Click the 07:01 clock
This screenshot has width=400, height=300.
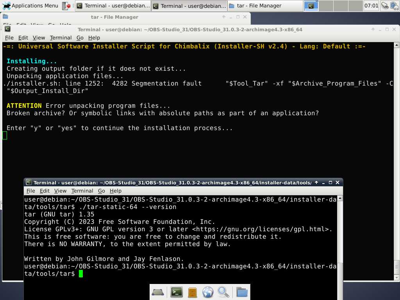click(x=371, y=5)
